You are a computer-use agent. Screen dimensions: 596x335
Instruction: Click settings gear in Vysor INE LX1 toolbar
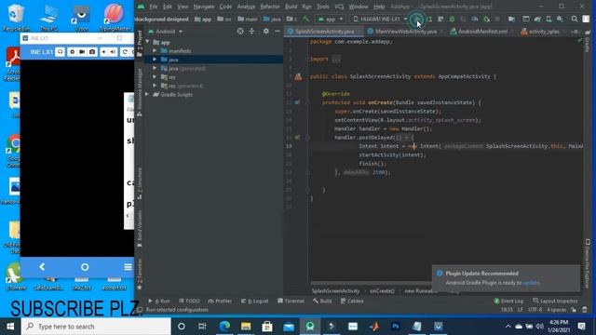click(72, 52)
